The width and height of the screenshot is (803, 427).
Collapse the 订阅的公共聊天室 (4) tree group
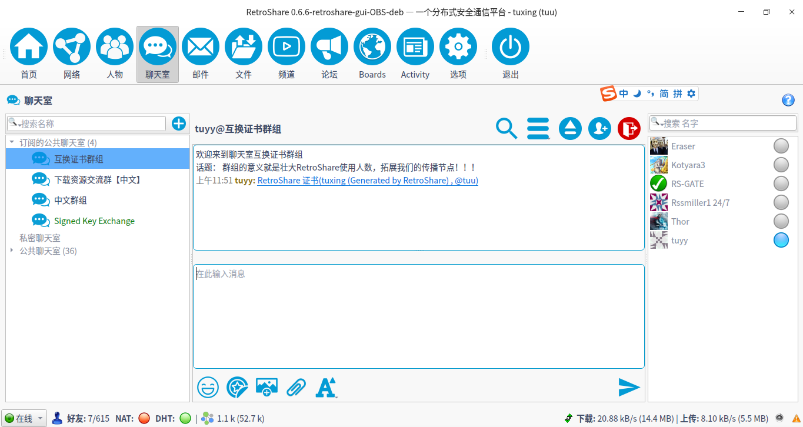click(x=12, y=142)
